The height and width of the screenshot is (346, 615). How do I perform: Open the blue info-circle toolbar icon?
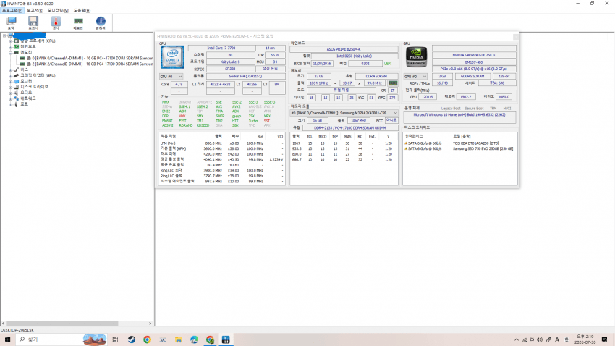pyautogui.click(x=101, y=22)
